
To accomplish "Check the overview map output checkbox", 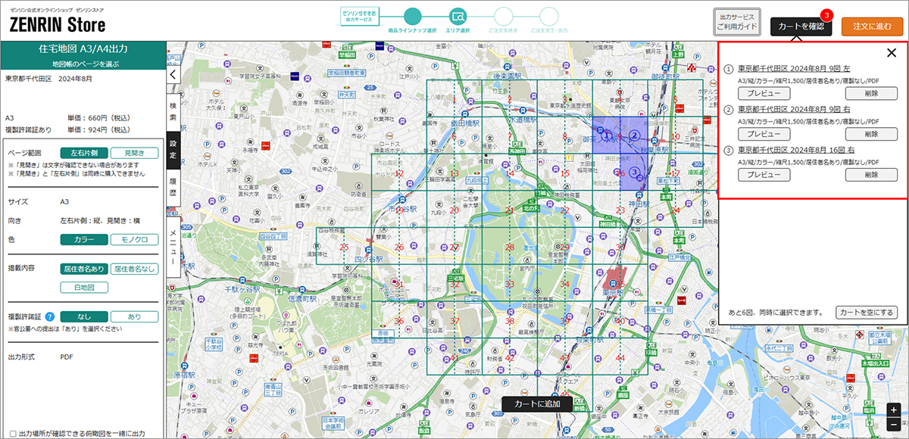I will [13, 434].
